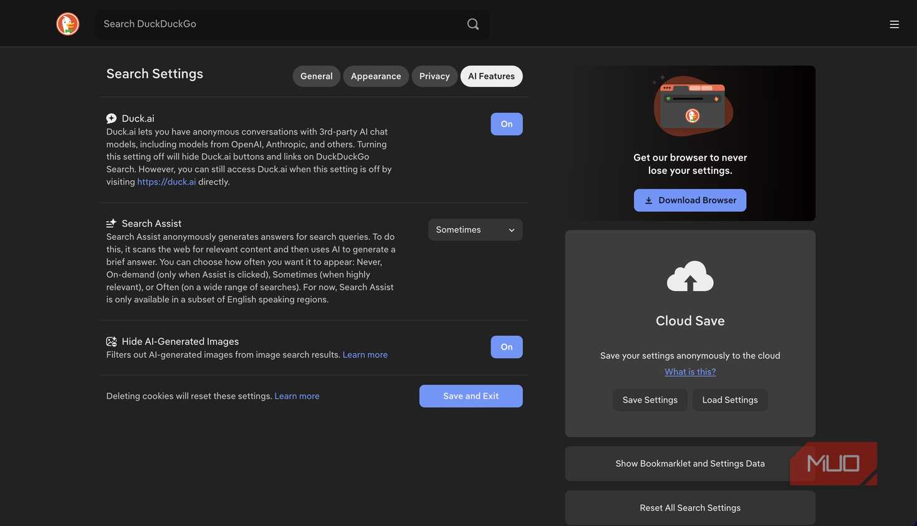
Task: Click the Duck.ai title text
Action: click(138, 118)
